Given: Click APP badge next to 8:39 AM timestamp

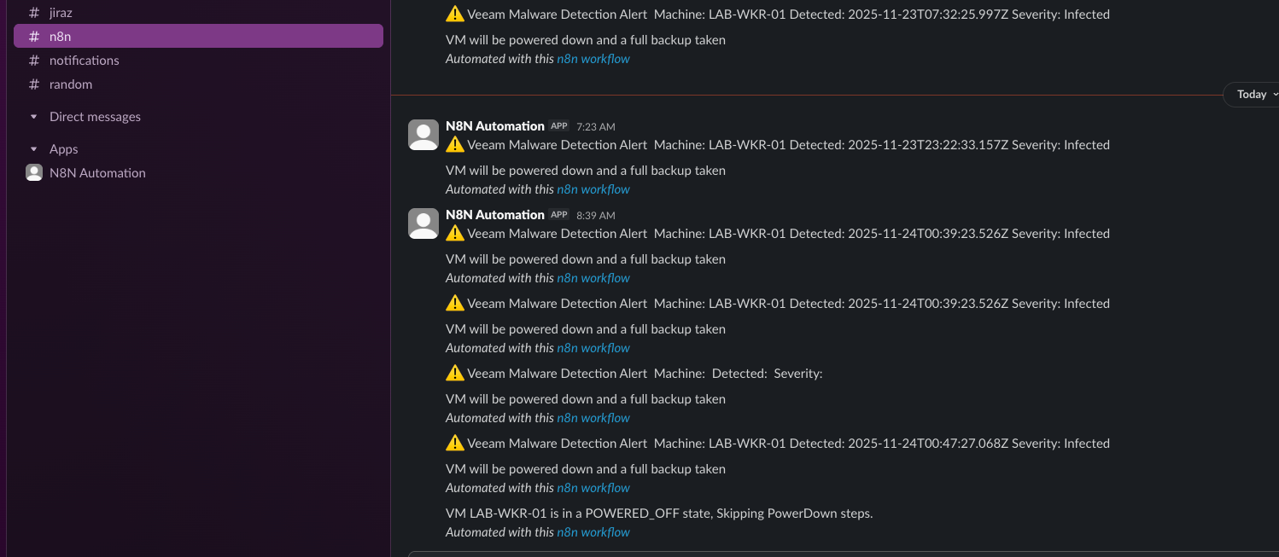Looking at the screenshot, I should click(x=559, y=215).
